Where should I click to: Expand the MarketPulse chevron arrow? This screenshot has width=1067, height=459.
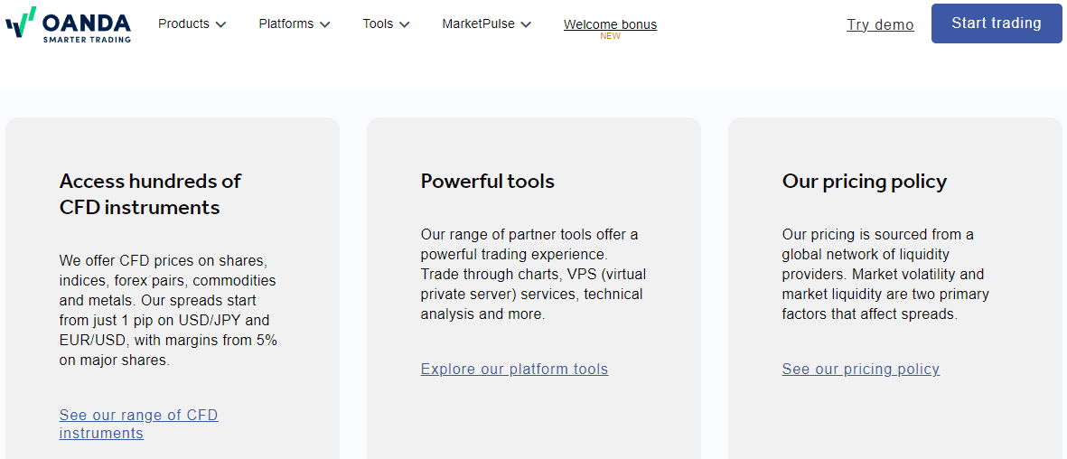point(525,24)
